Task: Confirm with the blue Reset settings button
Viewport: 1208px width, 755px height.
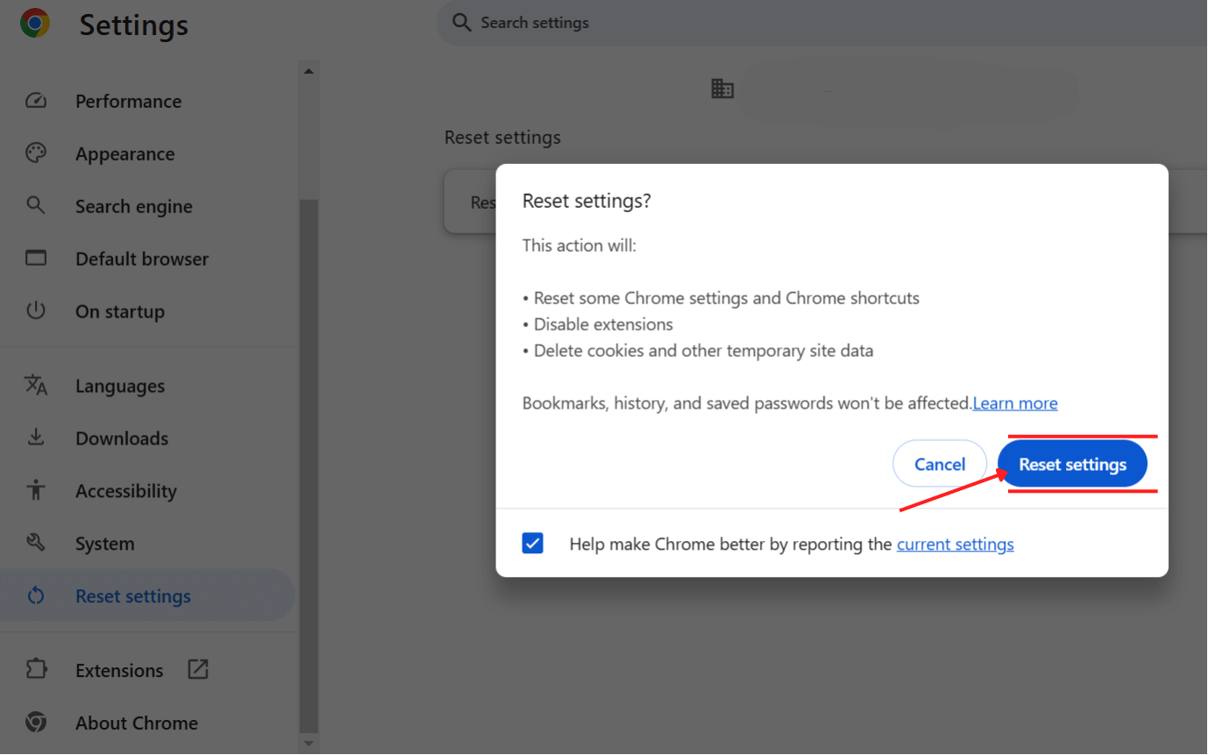Action: point(1072,464)
